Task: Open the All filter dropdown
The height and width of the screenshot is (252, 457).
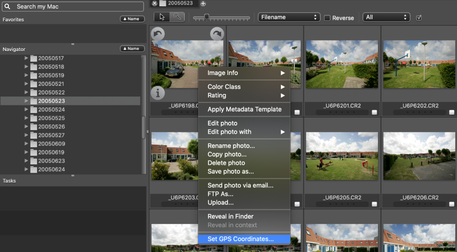Action: 386,17
